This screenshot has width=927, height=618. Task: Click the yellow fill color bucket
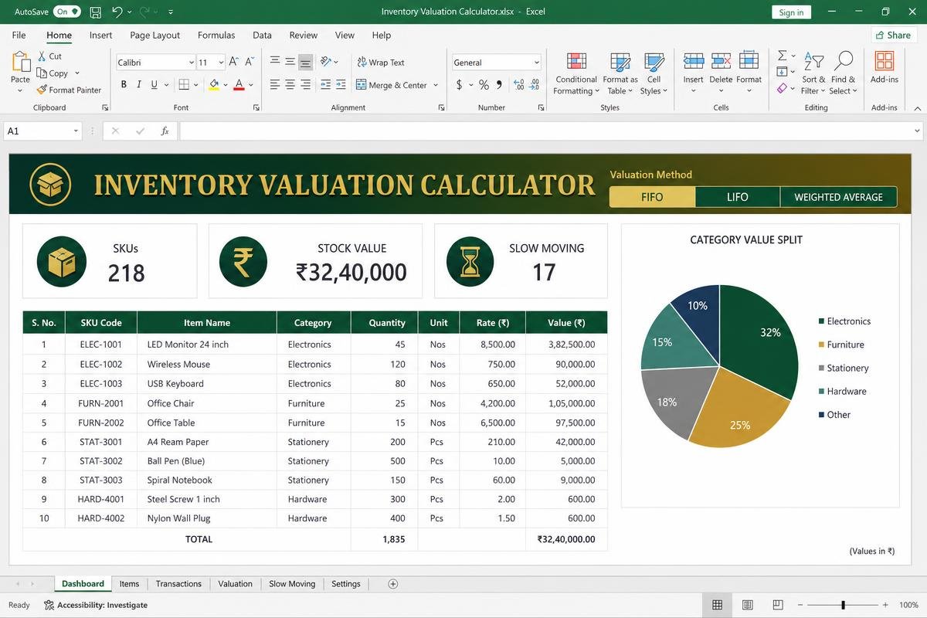(x=214, y=85)
